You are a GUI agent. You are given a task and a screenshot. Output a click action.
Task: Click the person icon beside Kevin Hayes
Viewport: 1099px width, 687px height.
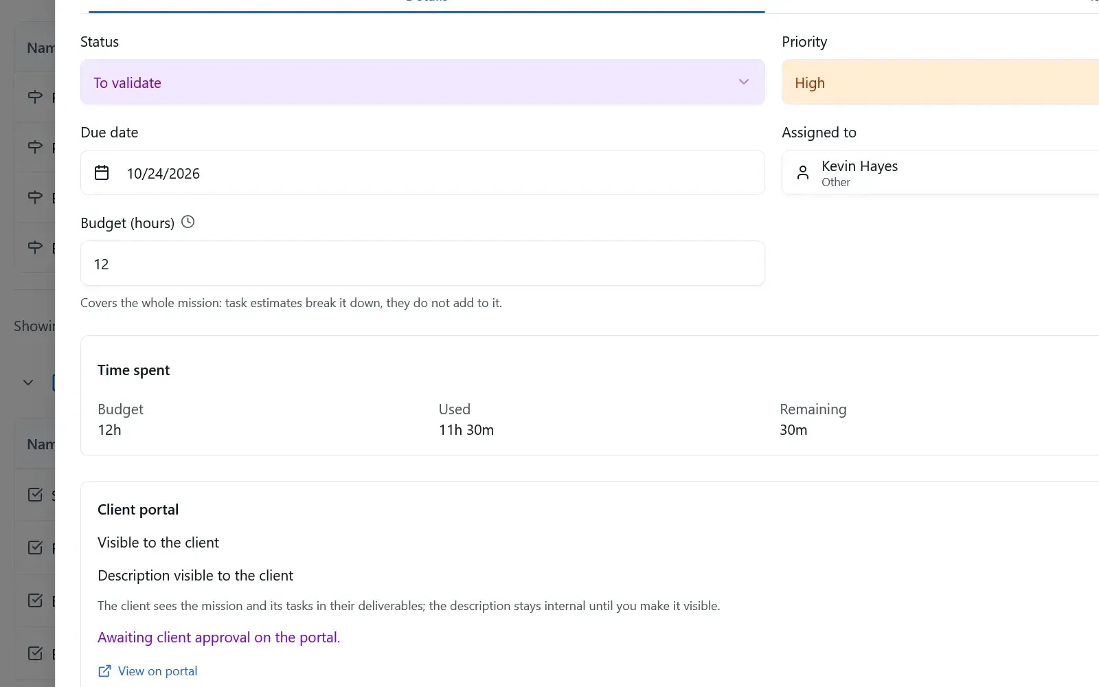coord(802,172)
